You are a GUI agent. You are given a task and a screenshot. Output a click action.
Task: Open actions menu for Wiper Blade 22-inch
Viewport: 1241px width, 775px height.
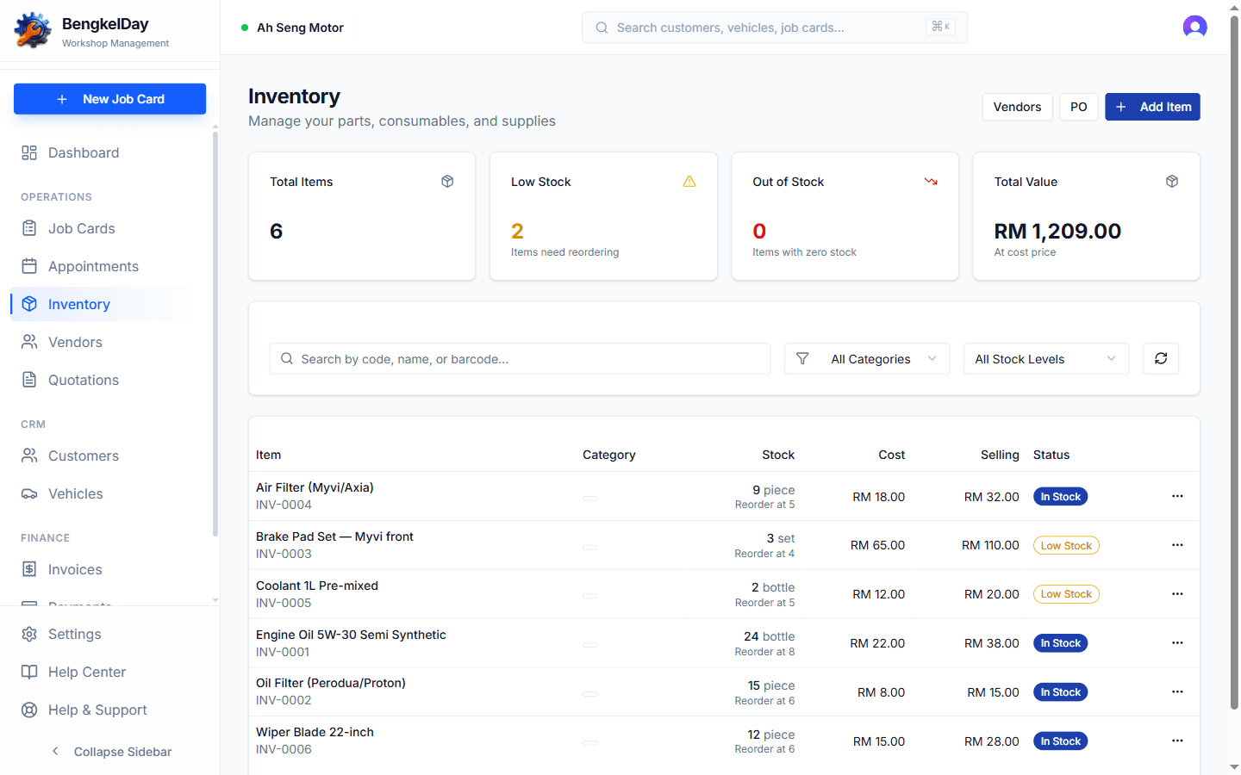tap(1177, 741)
